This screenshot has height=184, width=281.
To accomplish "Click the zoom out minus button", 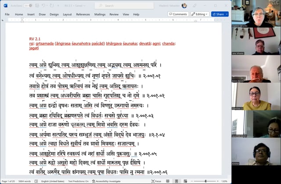I will (x=192, y=181).
